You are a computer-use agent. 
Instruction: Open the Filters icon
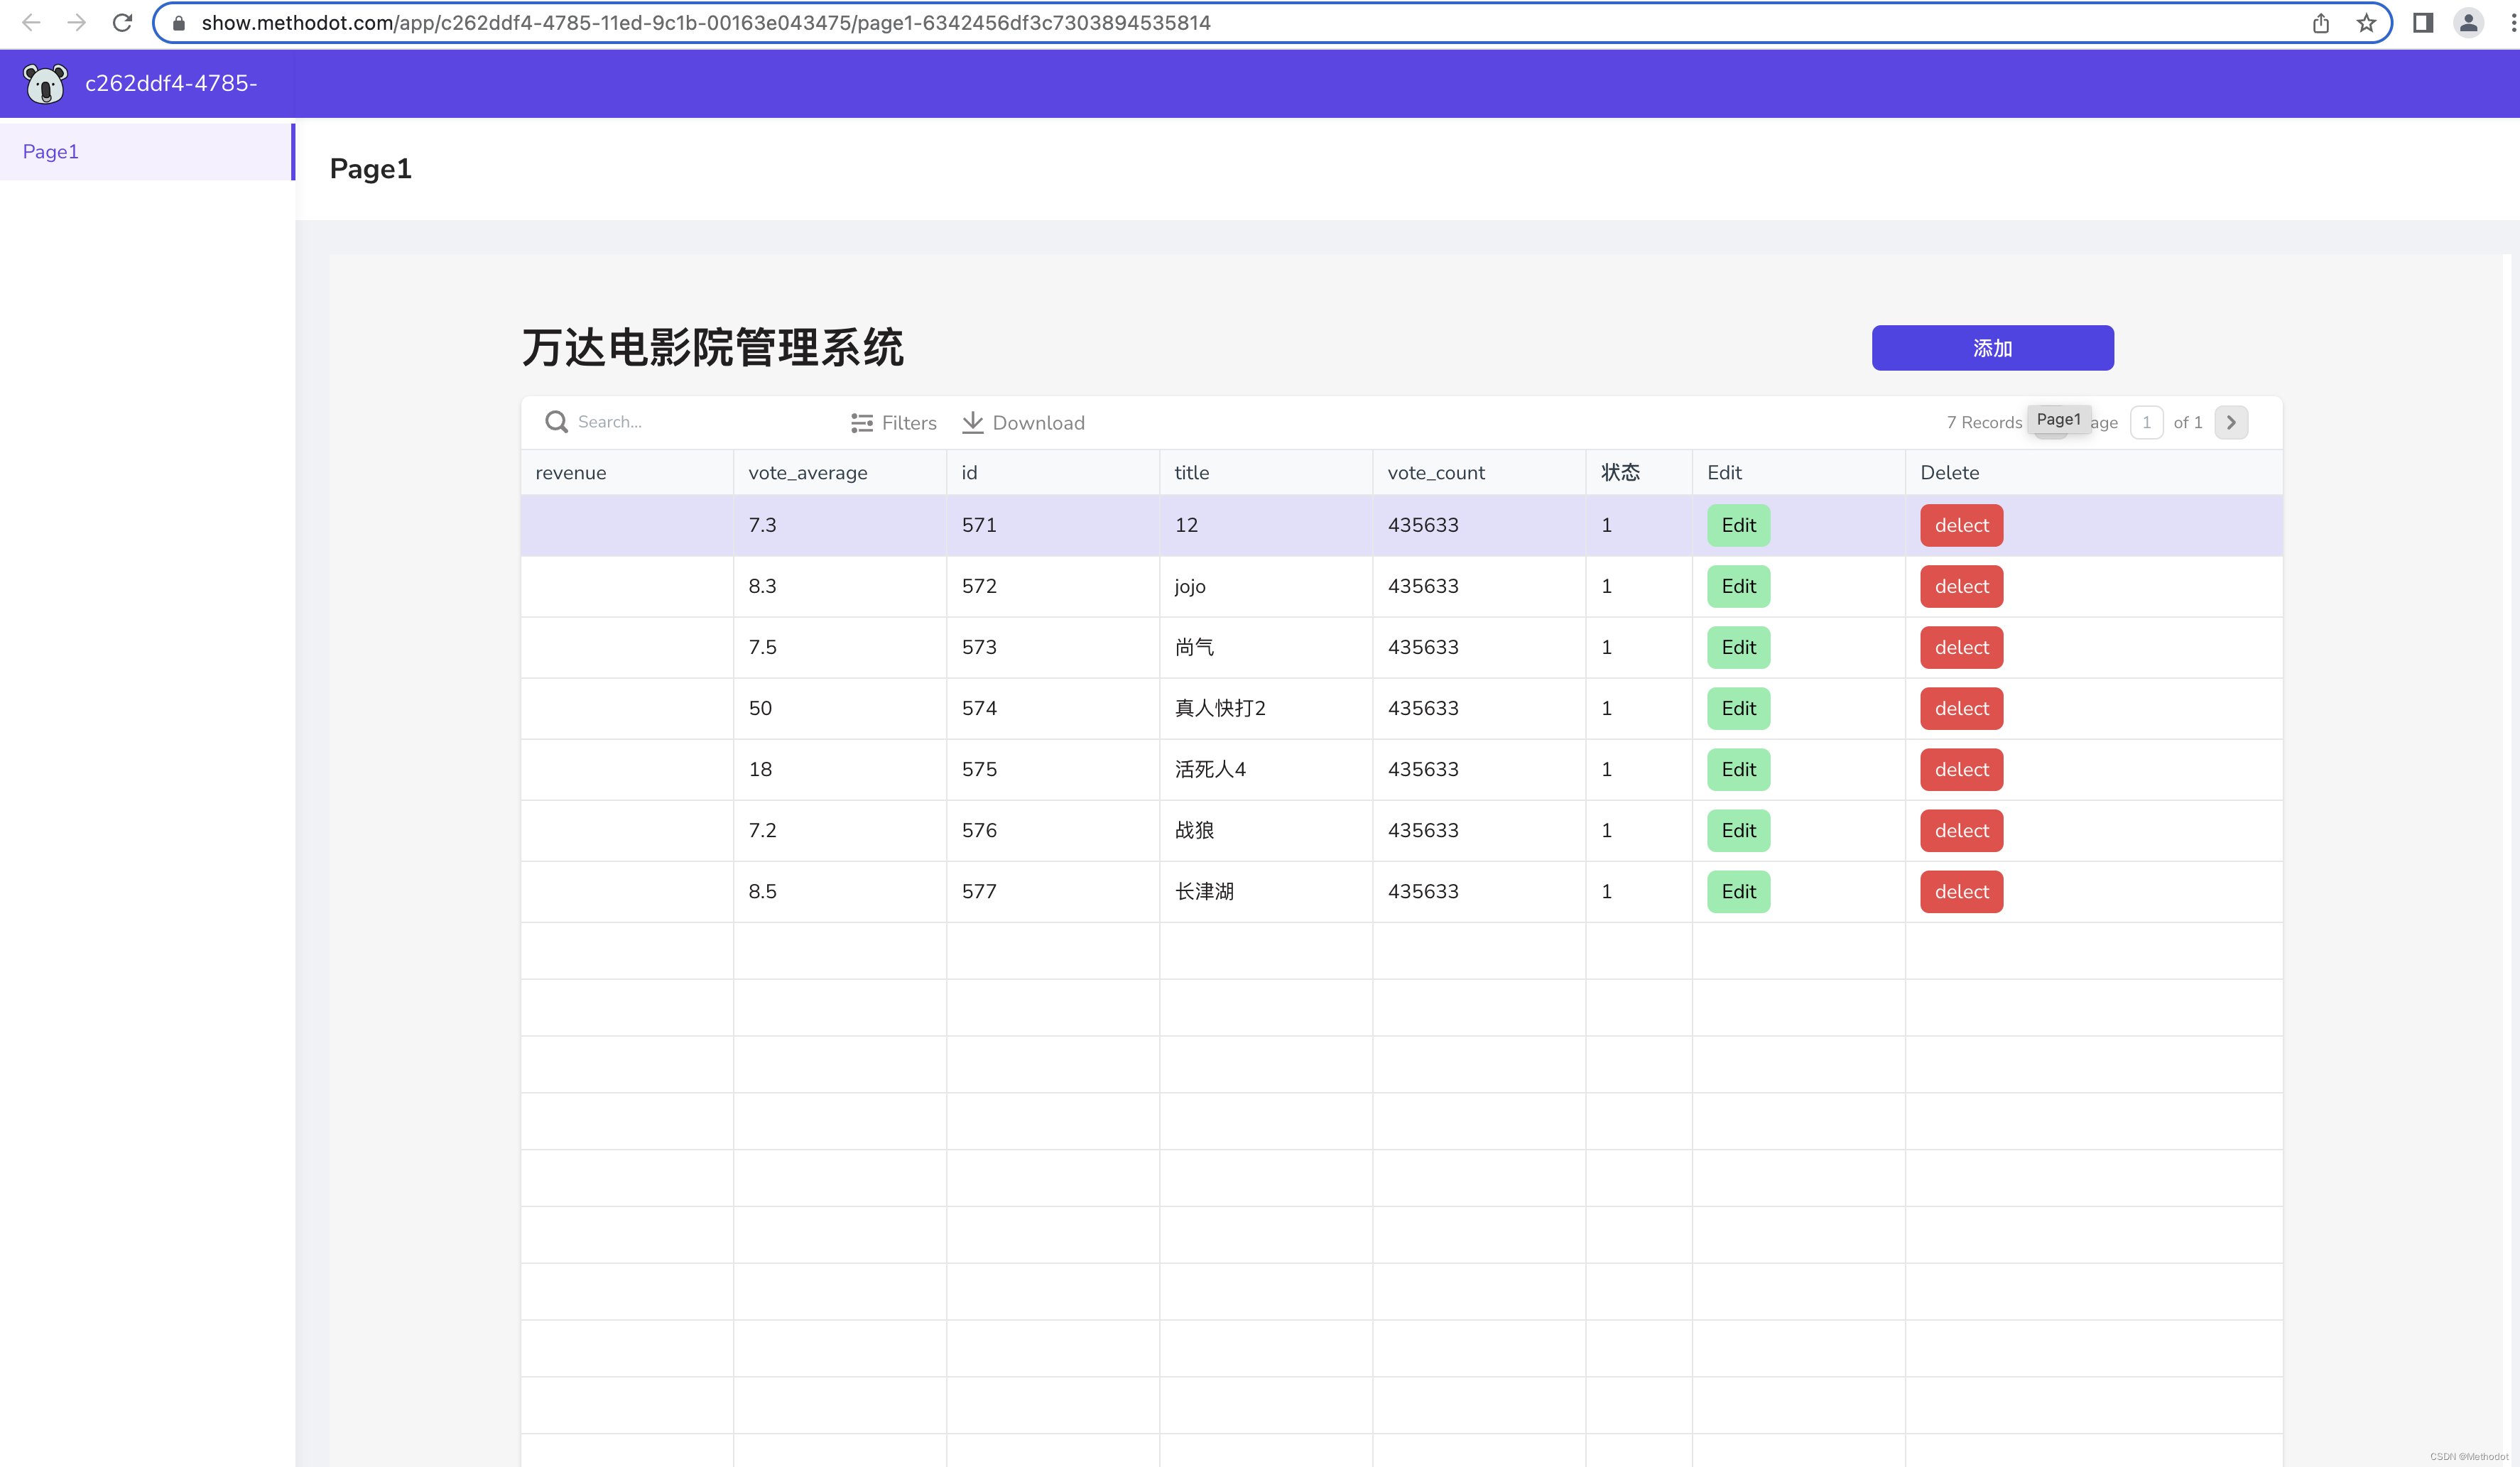click(x=861, y=423)
